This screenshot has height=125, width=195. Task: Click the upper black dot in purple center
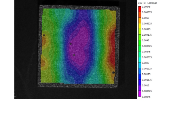click(71, 44)
